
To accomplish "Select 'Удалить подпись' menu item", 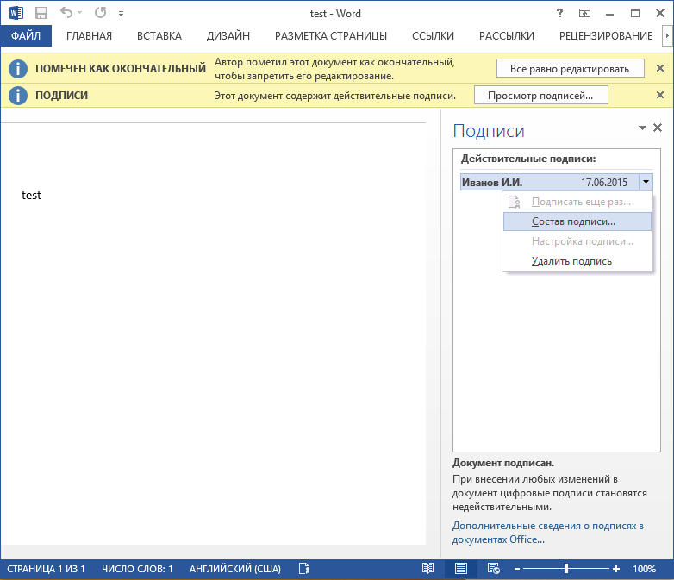I will point(571,261).
